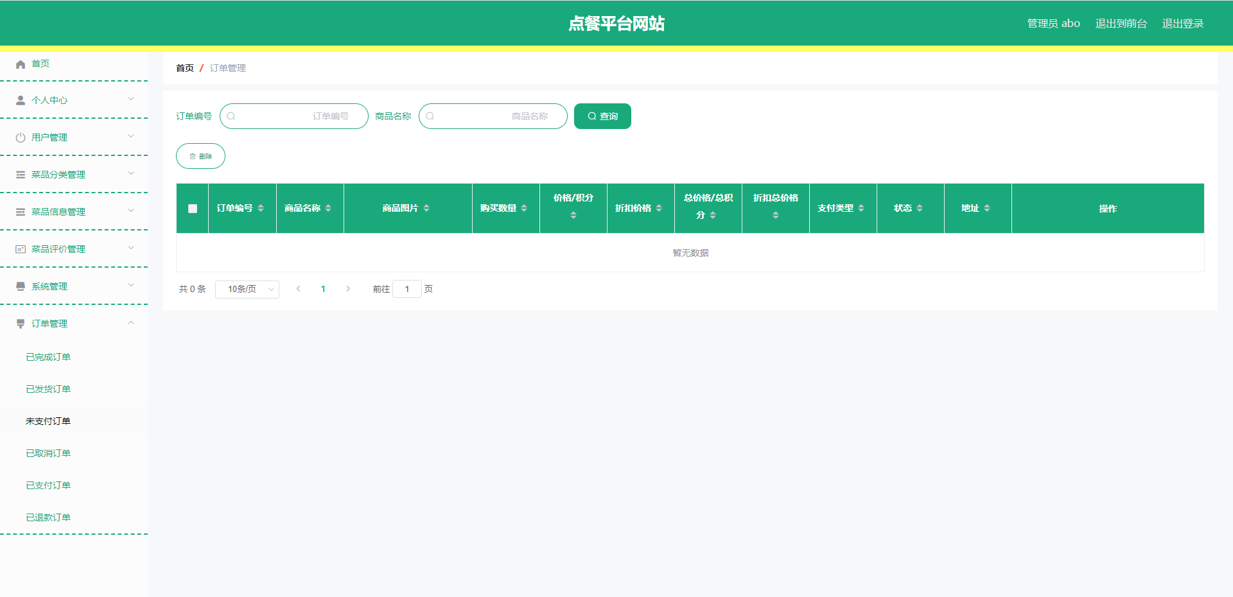Sort the table by 状态 column

click(x=920, y=209)
